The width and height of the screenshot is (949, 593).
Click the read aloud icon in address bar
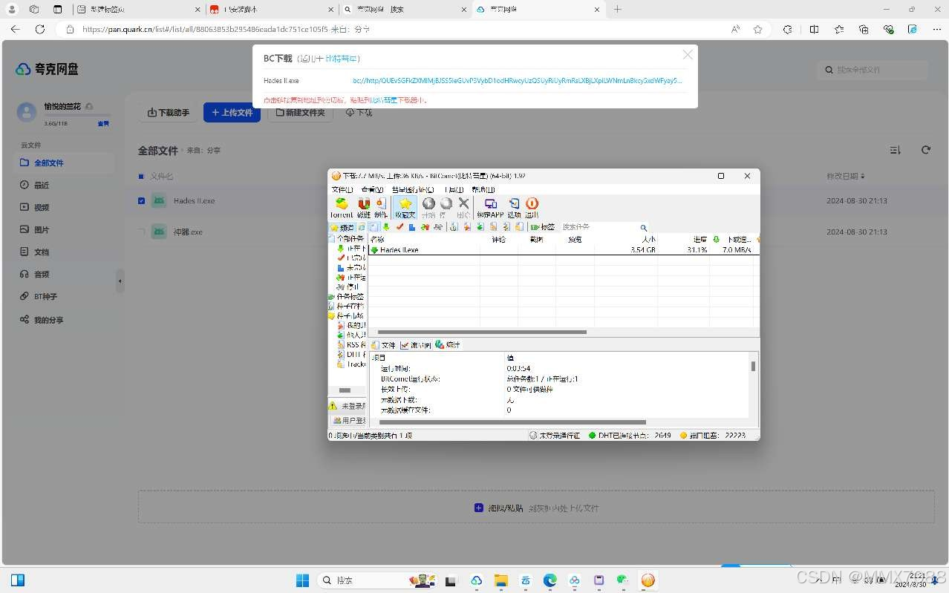pyautogui.click(x=735, y=29)
